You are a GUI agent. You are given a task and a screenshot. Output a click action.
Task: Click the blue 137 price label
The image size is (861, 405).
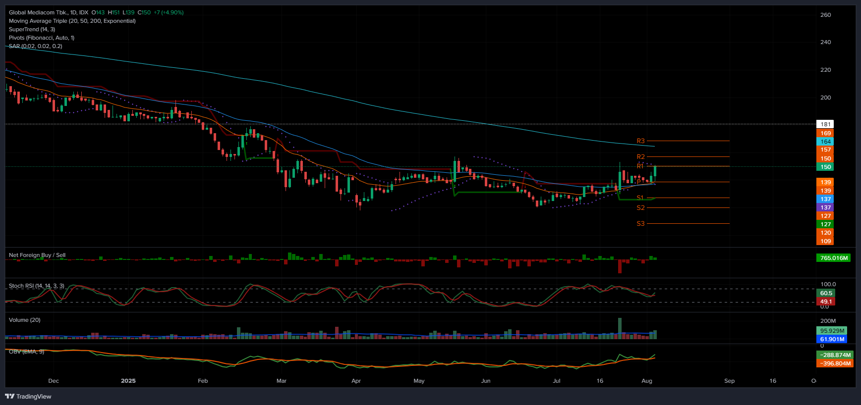[x=825, y=199]
